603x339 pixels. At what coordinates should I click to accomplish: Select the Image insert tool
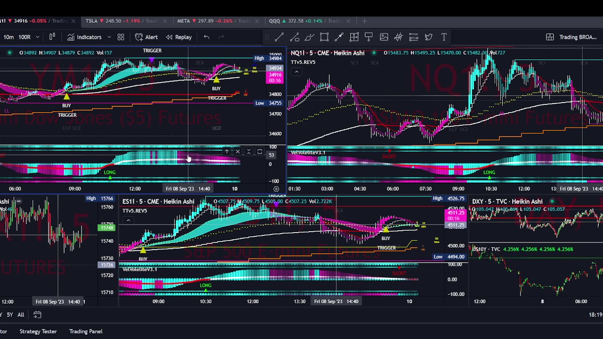click(384, 37)
